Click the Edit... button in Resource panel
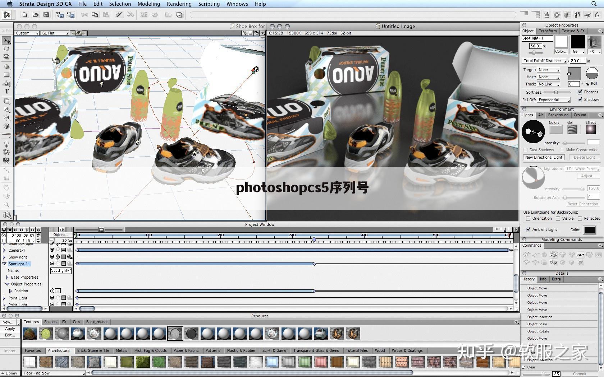The height and width of the screenshot is (377, 604). (x=10, y=335)
